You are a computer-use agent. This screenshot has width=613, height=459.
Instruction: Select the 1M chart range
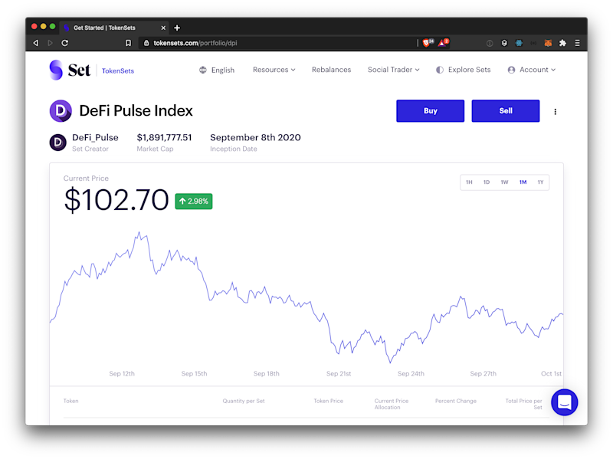coord(523,182)
